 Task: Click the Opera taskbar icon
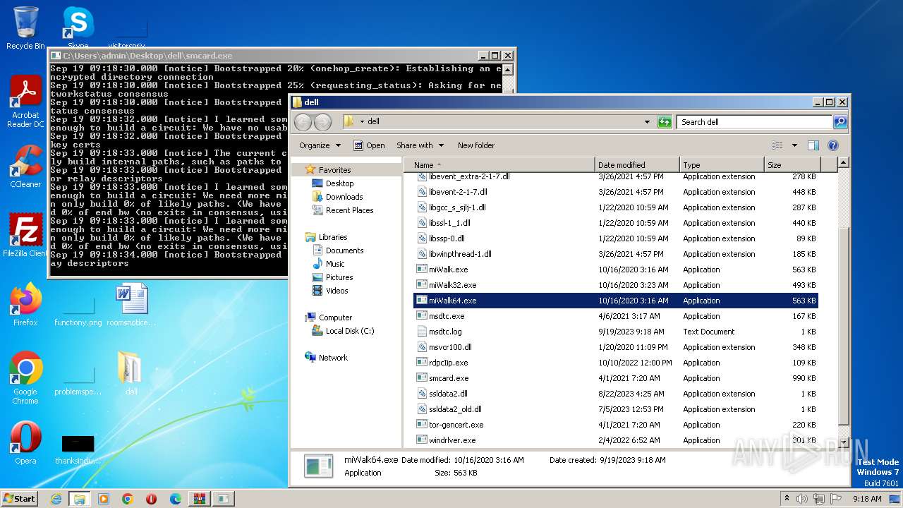[x=151, y=499]
